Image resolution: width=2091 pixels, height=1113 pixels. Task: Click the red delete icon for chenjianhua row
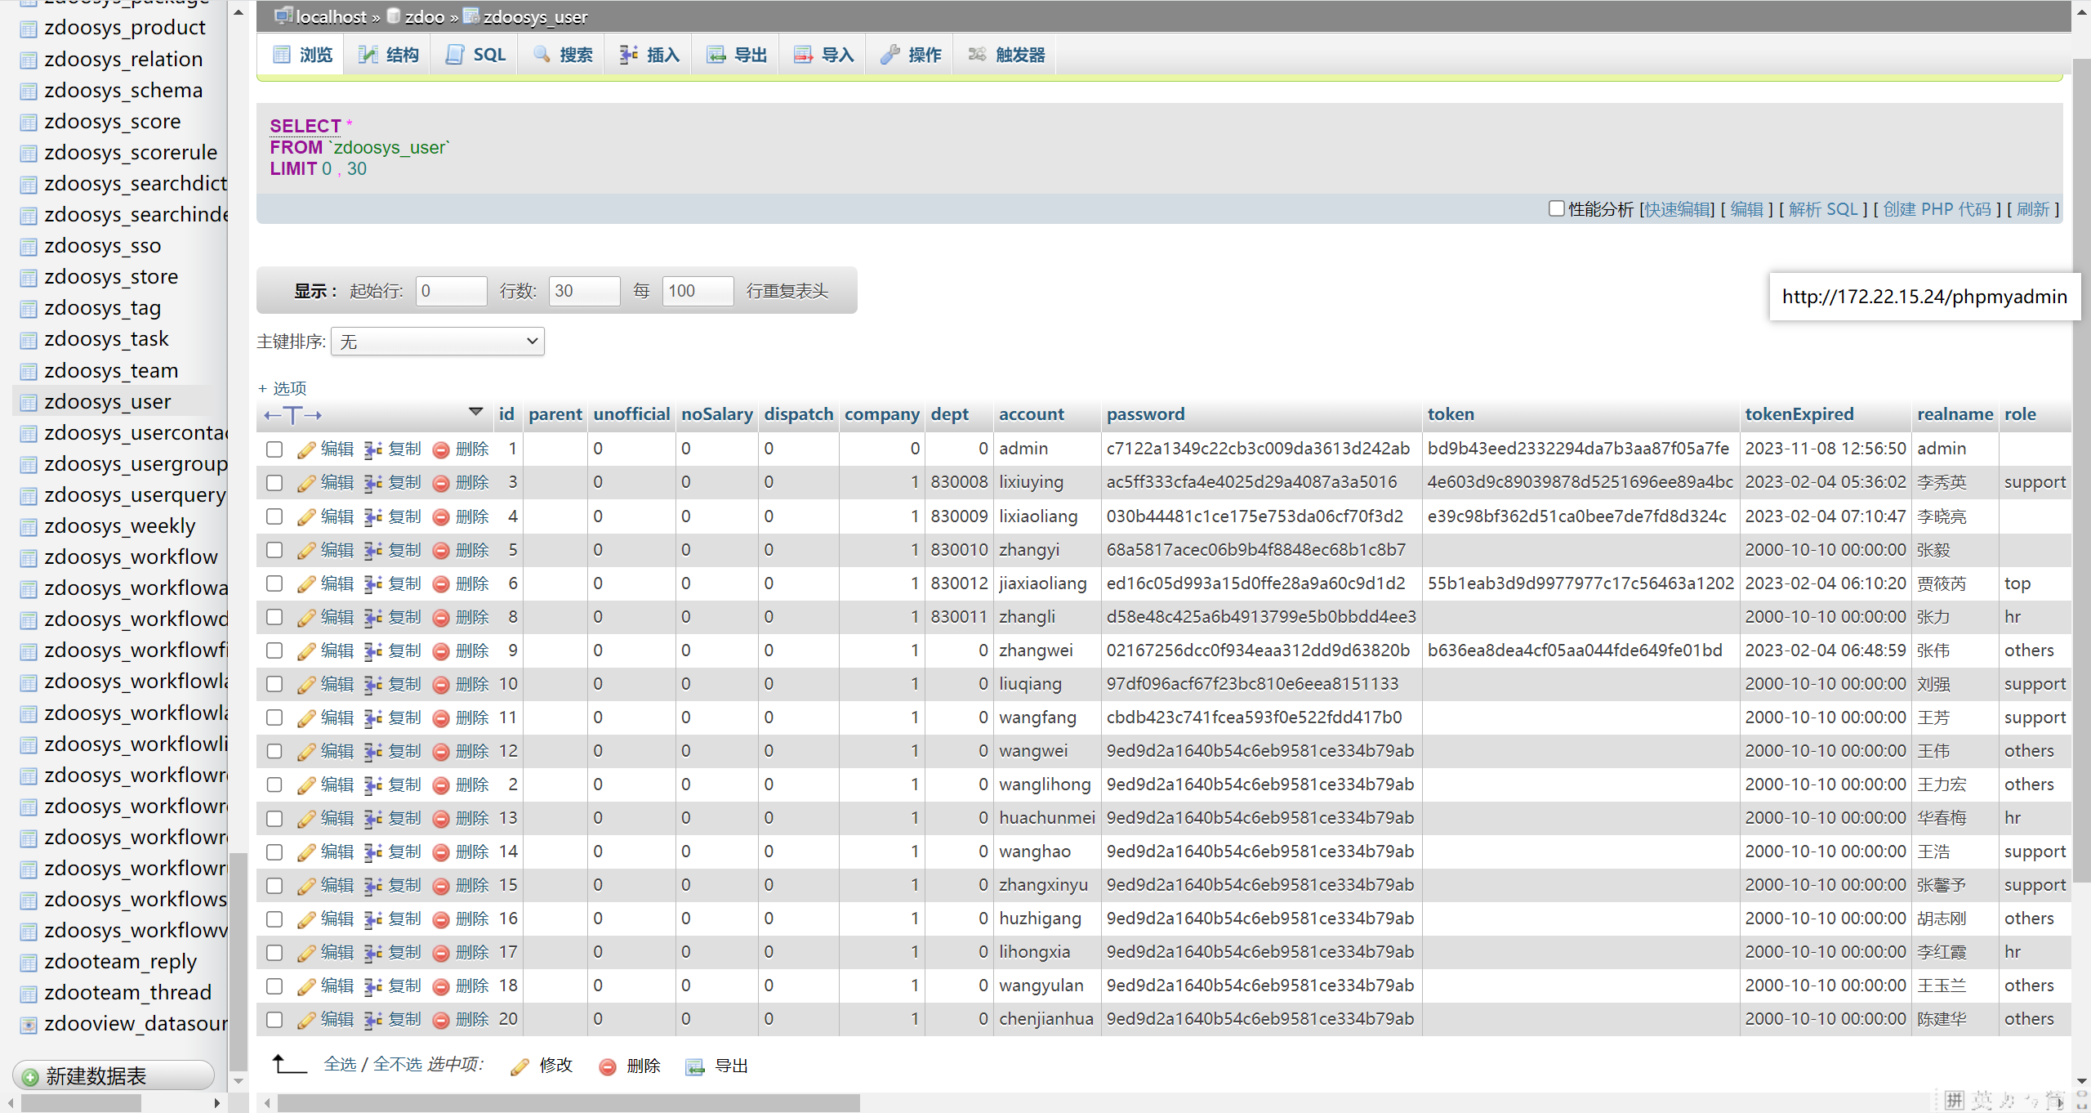click(x=441, y=1020)
